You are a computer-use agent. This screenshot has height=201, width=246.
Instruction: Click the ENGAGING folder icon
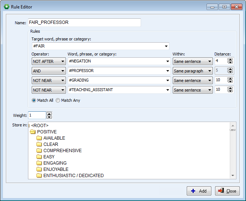point(39,163)
